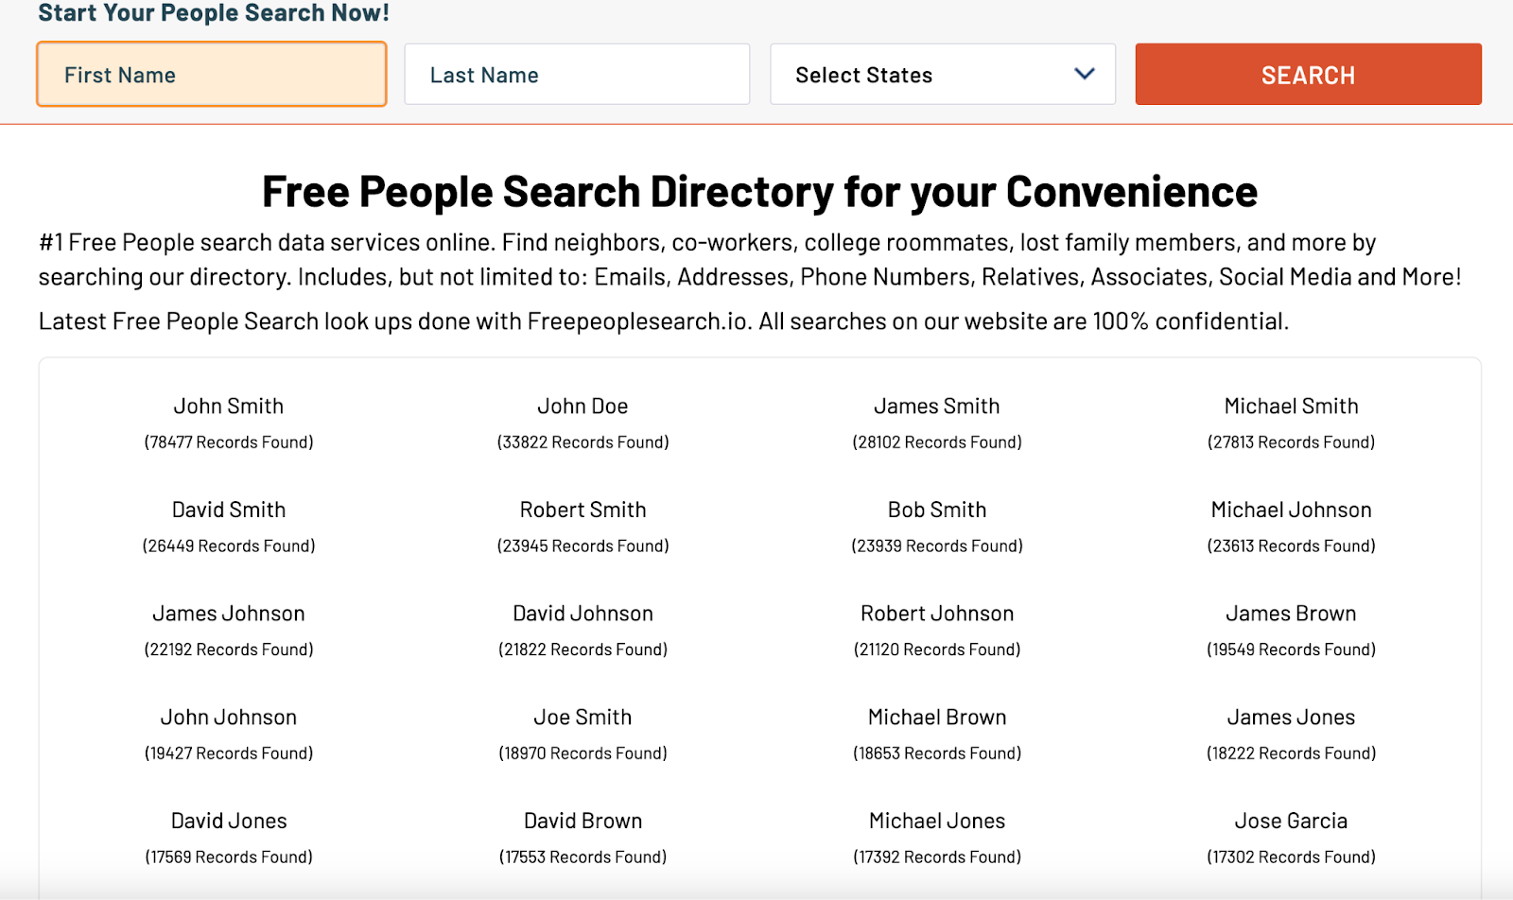Viewport: 1513px width, 900px height.
Task: Click the Robert Johnson name link
Action: coord(936,614)
